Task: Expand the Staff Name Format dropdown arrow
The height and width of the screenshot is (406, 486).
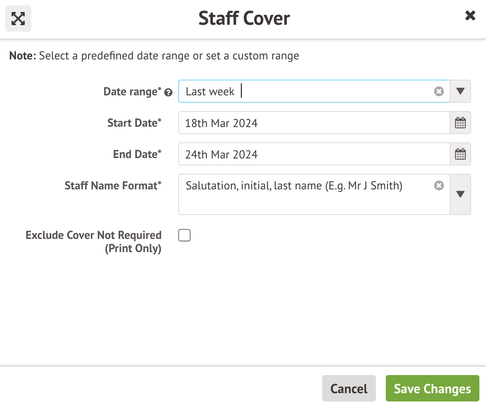Action: [x=460, y=194]
